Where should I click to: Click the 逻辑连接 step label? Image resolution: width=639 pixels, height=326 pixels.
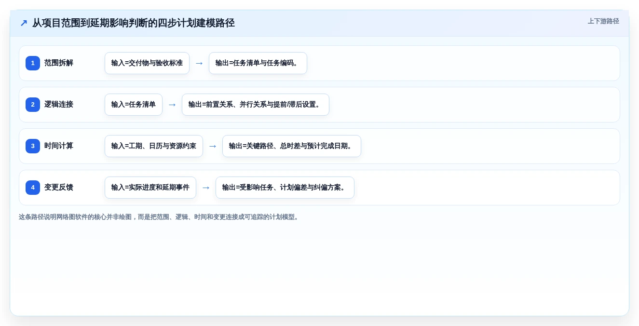(59, 105)
